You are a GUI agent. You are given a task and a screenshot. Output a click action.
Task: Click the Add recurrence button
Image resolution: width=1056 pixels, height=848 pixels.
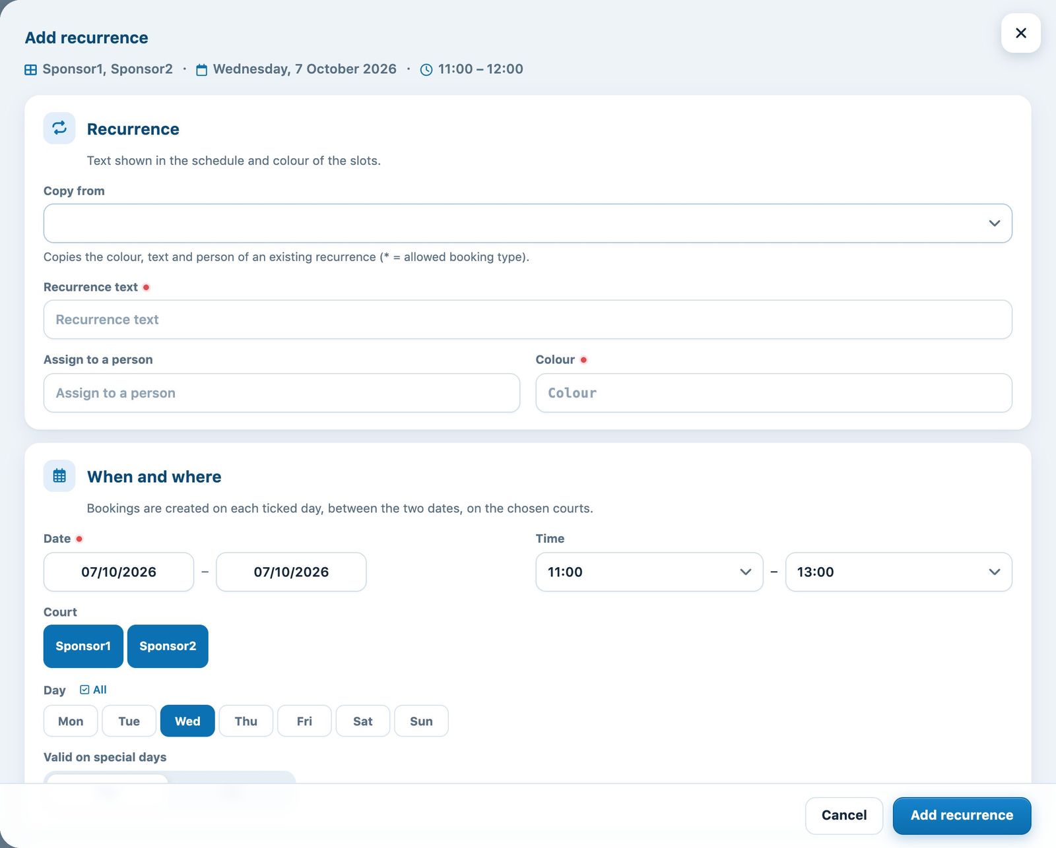click(x=962, y=815)
